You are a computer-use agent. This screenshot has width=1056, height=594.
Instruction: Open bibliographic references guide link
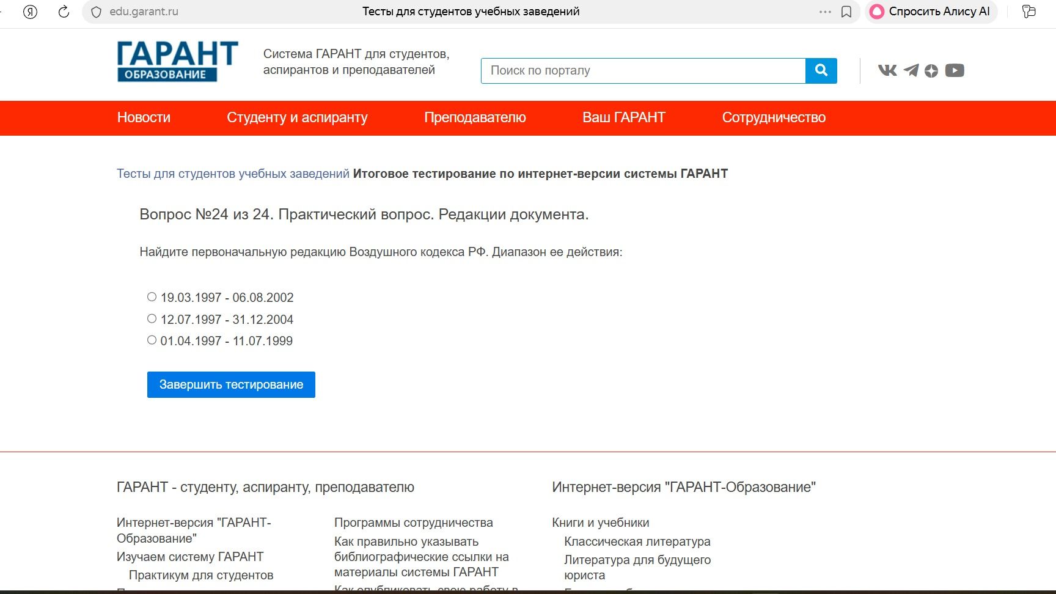[422, 557]
